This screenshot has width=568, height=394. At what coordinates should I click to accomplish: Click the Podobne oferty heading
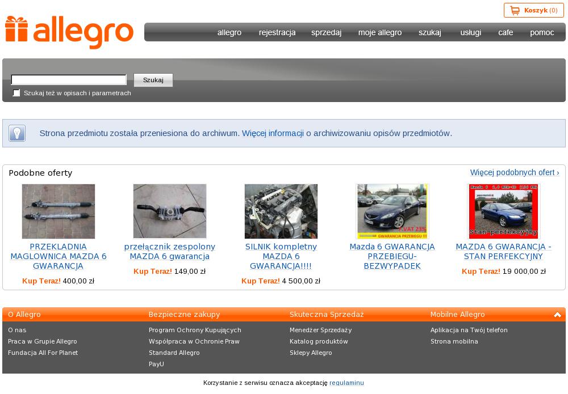click(40, 173)
